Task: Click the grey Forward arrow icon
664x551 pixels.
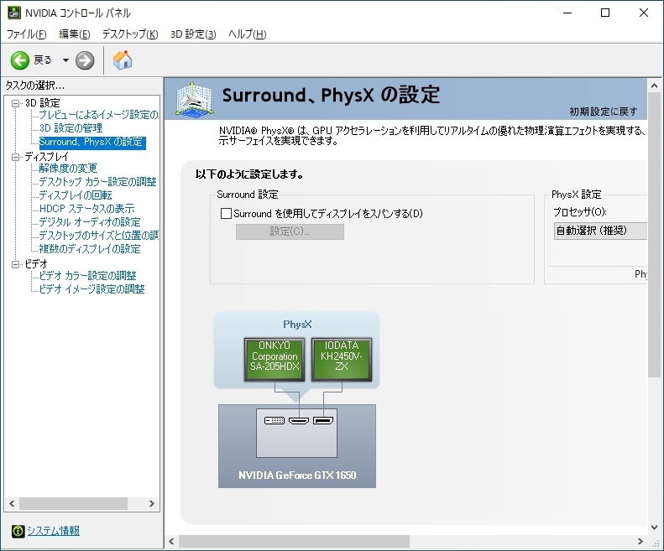Action: pos(85,60)
